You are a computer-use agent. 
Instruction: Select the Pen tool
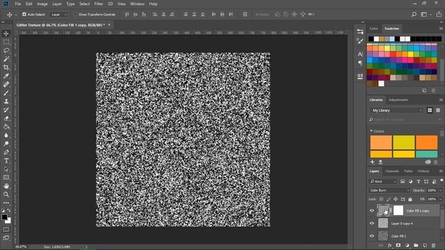[x=6, y=152]
